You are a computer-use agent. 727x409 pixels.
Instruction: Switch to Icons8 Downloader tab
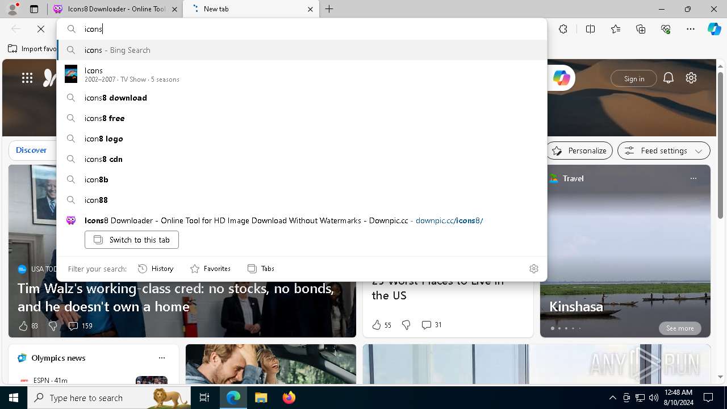click(x=115, y=9)
